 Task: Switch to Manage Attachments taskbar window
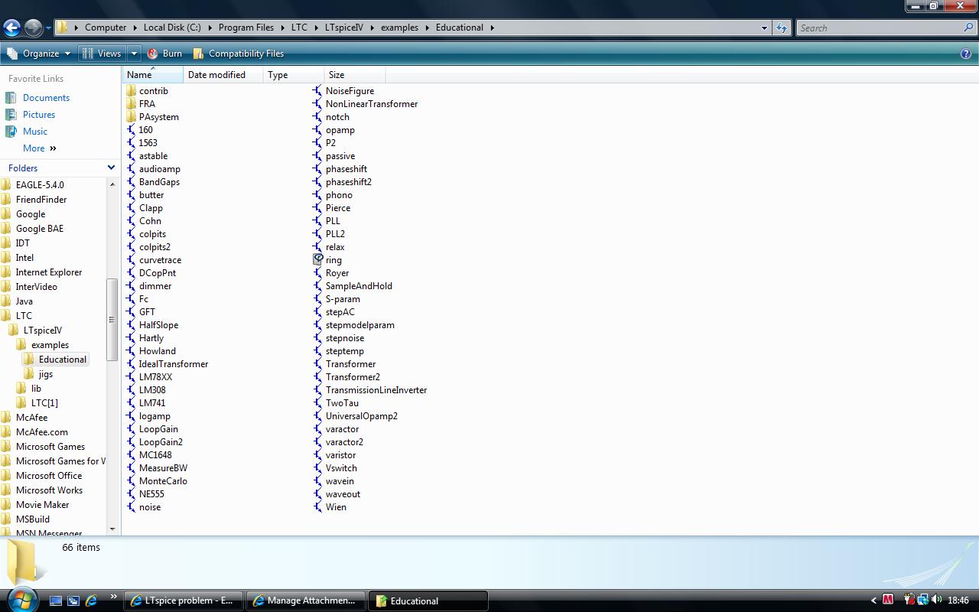click(x=306, y=601)
